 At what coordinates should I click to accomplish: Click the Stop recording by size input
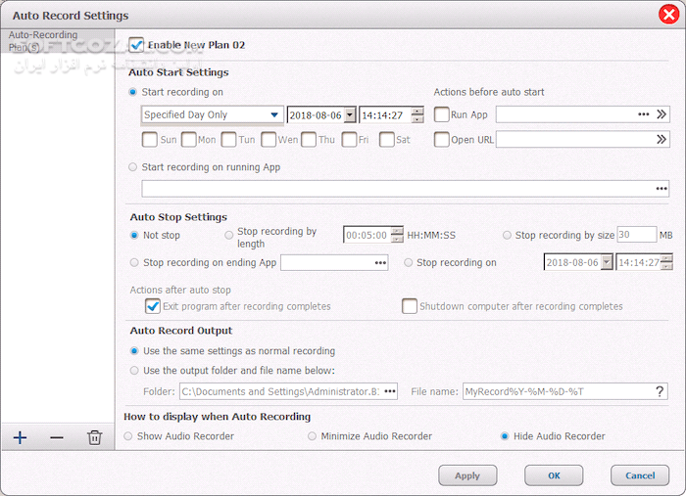(x=636, y=235)
